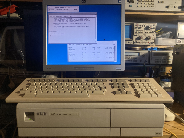Screen dimensions: 184x138
Task: Open the File menu in the lower DECterm window
Action: 70,44
